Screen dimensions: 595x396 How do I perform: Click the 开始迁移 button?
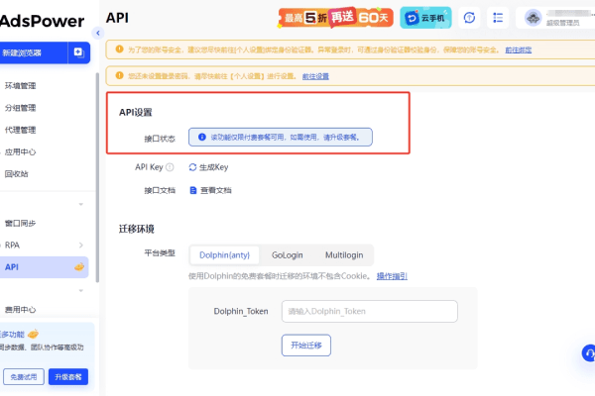tap(306, 346)
